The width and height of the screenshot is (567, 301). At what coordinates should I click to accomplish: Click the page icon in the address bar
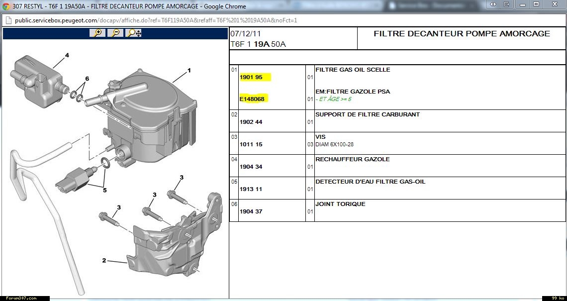(8, 20)
